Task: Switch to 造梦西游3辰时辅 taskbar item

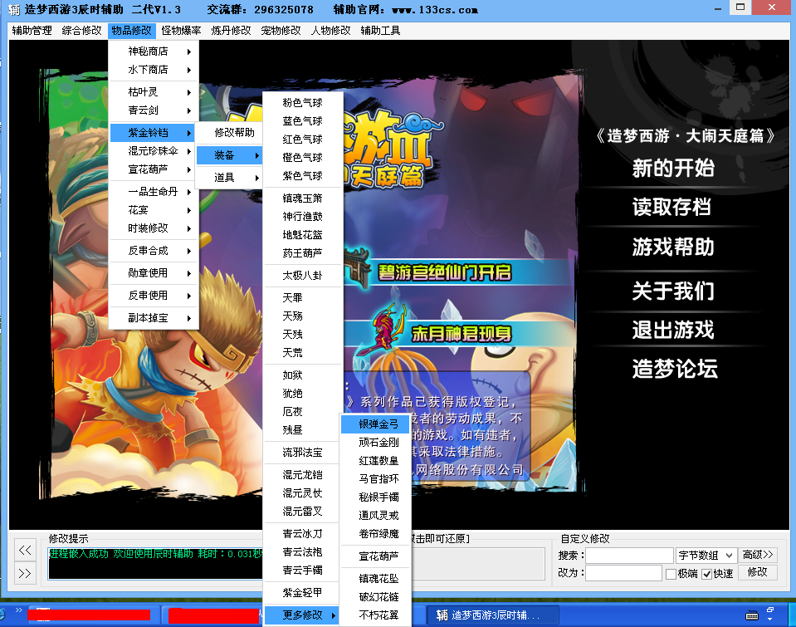Action: pos(491,615)
